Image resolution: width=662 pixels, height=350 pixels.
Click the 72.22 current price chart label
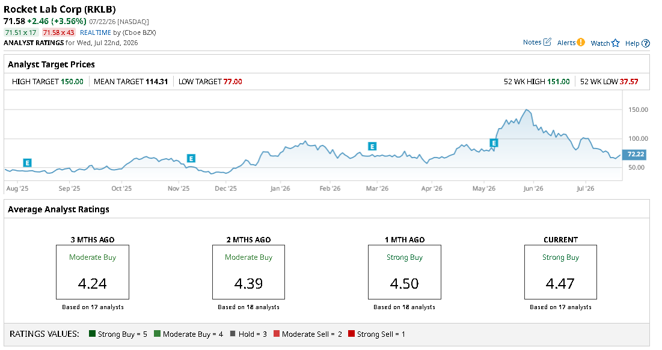click(x=634, y=154)
